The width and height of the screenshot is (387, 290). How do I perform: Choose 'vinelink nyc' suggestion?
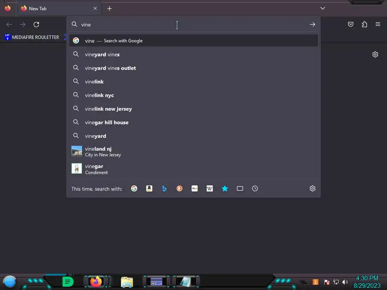[x=193, y=95]
